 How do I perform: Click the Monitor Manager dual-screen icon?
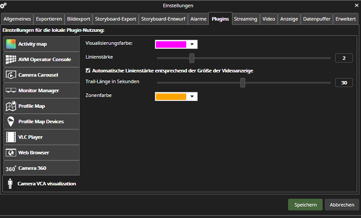(x=11, y=90)
